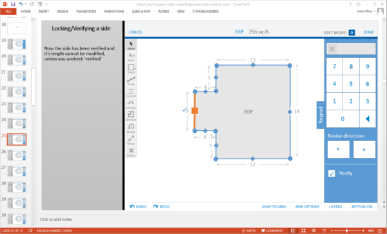This screenshot has width=387, height=234.
Task: Select slide 26 thumbnail
Action: pyautogui.click(x=17, y=155)
